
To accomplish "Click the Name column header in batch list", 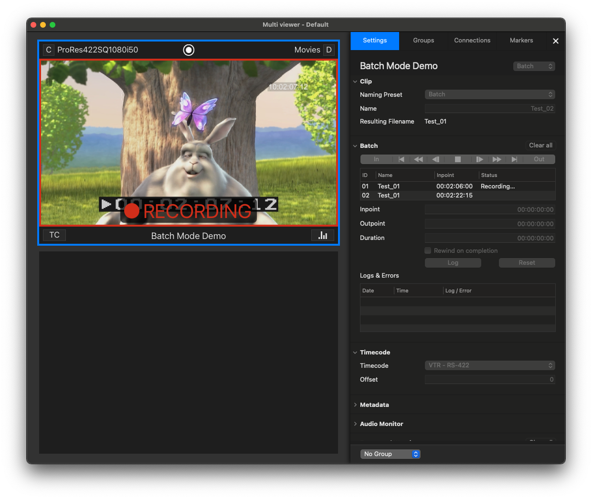I will [x=405, y=175].
